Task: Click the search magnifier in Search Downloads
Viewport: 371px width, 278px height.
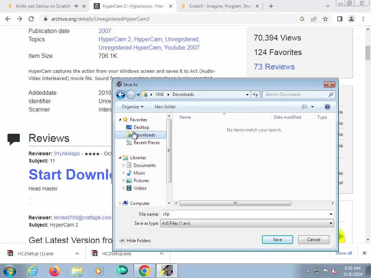Action: 331,94
